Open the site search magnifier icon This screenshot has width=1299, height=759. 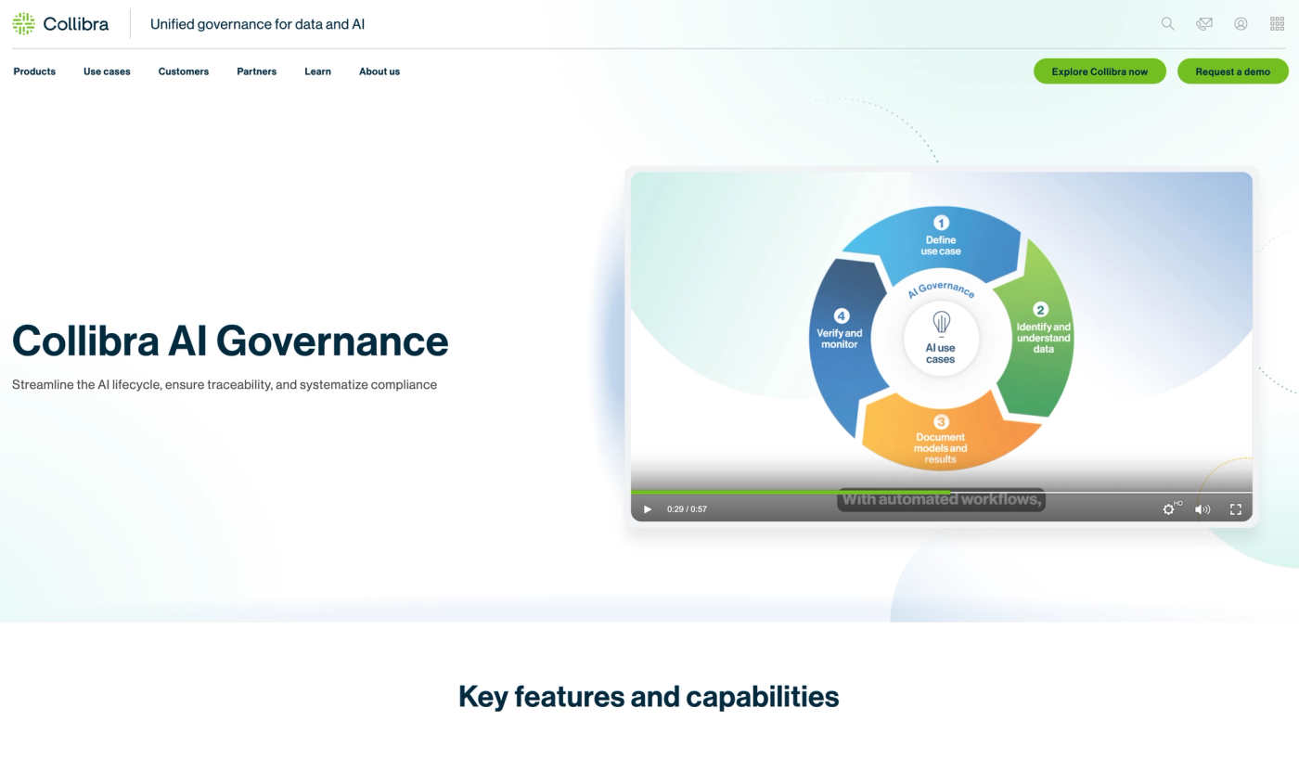click(1167, 24)
